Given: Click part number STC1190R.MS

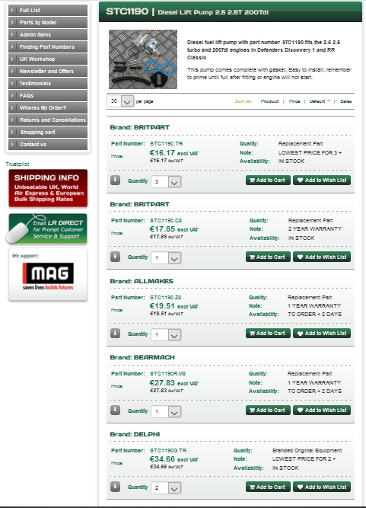Looking at the screenshot, I should coord(167,373).
